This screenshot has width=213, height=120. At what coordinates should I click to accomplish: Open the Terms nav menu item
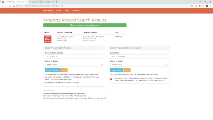(67, 11)
